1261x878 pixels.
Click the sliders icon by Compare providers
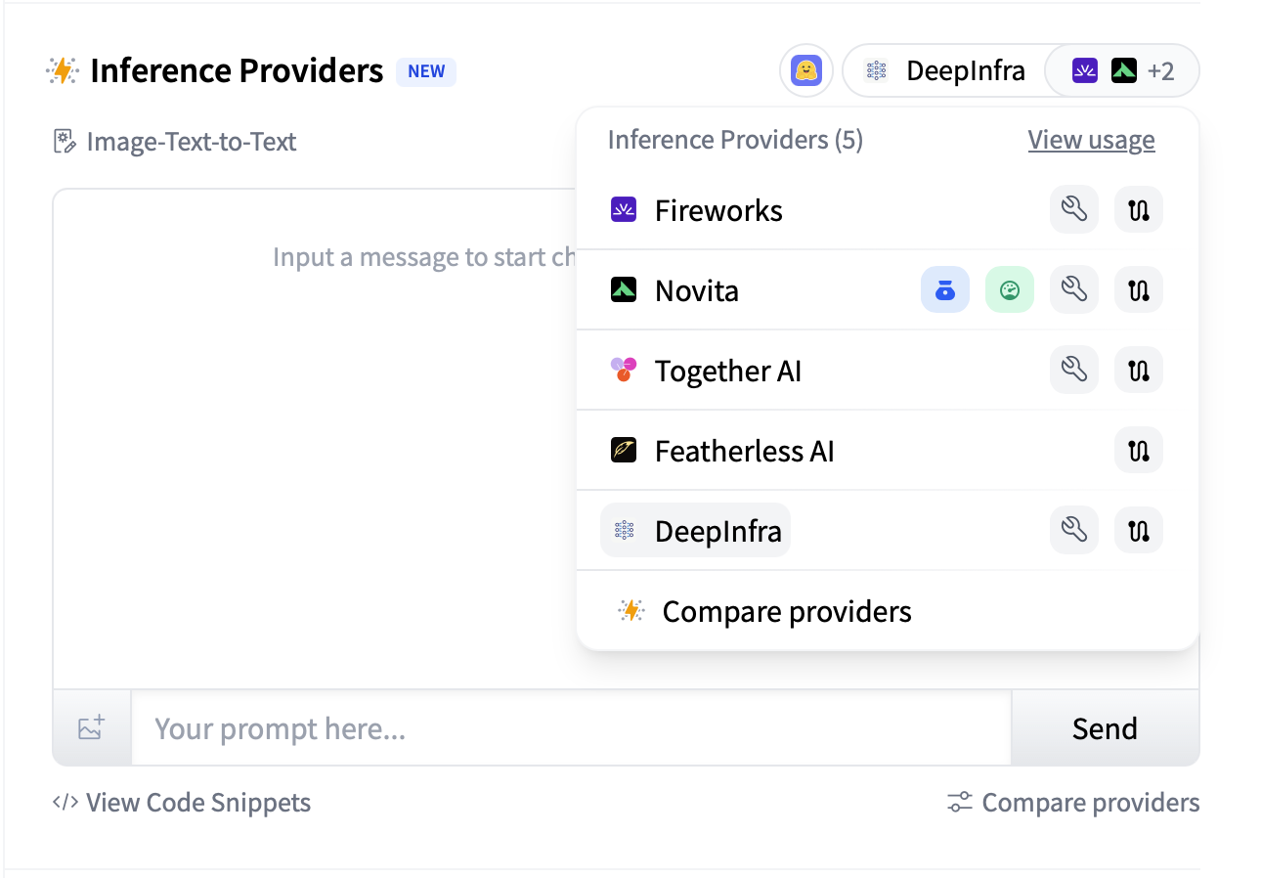click(959, 803)
